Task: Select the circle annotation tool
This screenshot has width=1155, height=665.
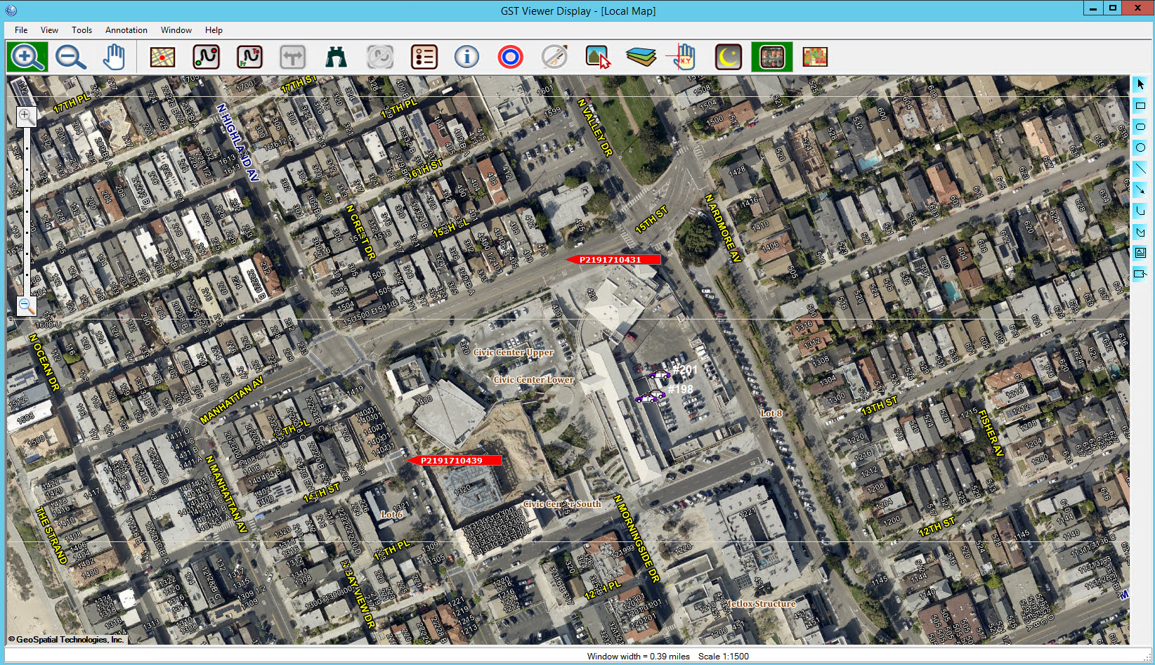Action: click(x=1140, y=147)
